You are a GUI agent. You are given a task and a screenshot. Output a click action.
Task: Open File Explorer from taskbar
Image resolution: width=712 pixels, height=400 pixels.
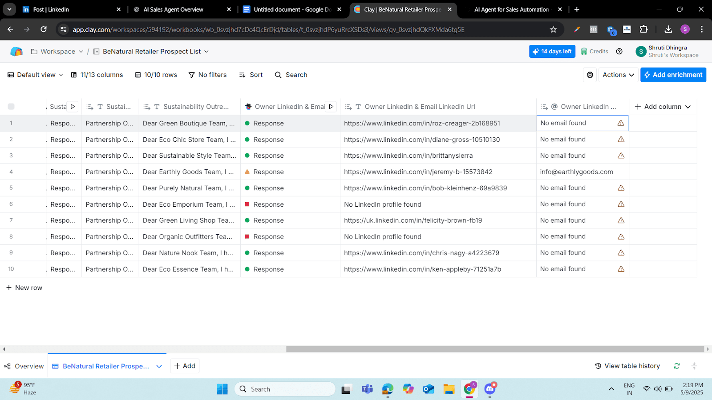pyautogui.click(x=449, y=389)
